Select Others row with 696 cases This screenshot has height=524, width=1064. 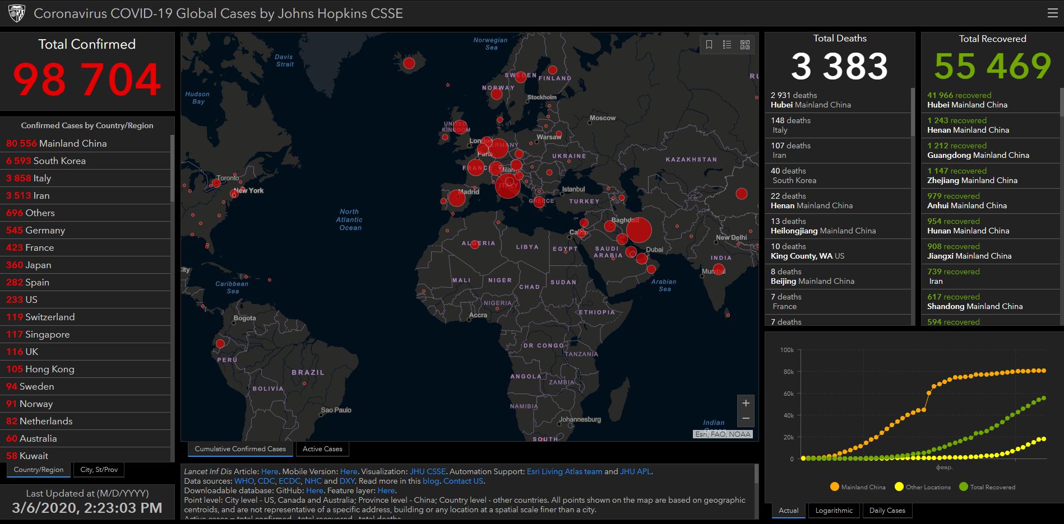tap(85, 213)
